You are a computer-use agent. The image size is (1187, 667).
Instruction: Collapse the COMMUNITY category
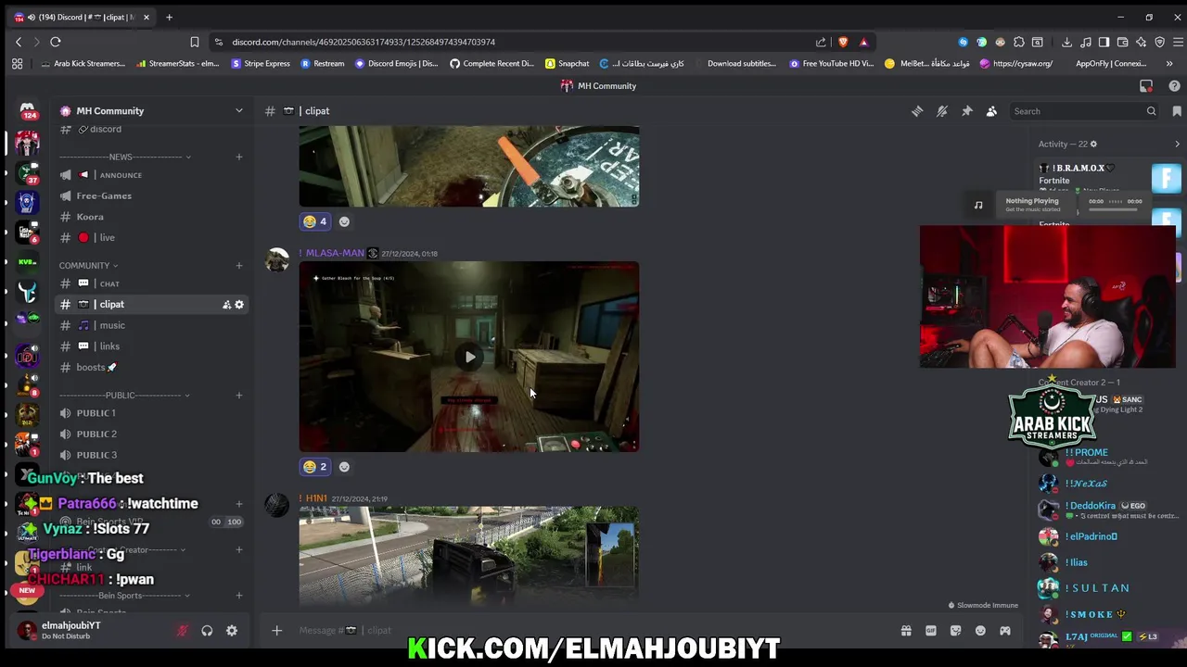[x=89, y=266]
